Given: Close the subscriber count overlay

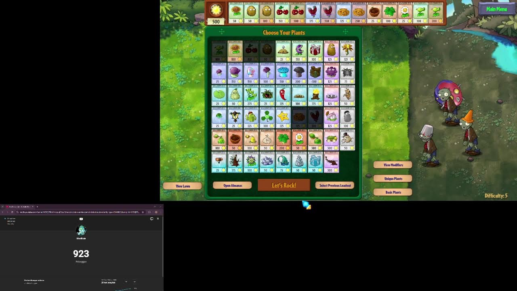Looking at the screenshot, I should tap(158, 219).
